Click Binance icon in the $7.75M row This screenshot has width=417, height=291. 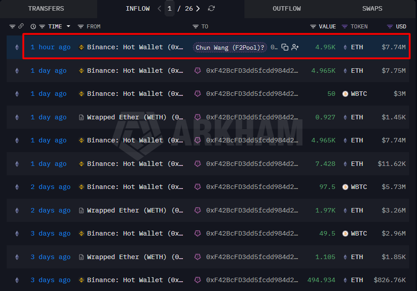pos(81,71)
